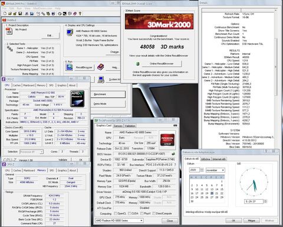Click the Online ResultBrowser button

pyautogui.click(x=162, y=64)
